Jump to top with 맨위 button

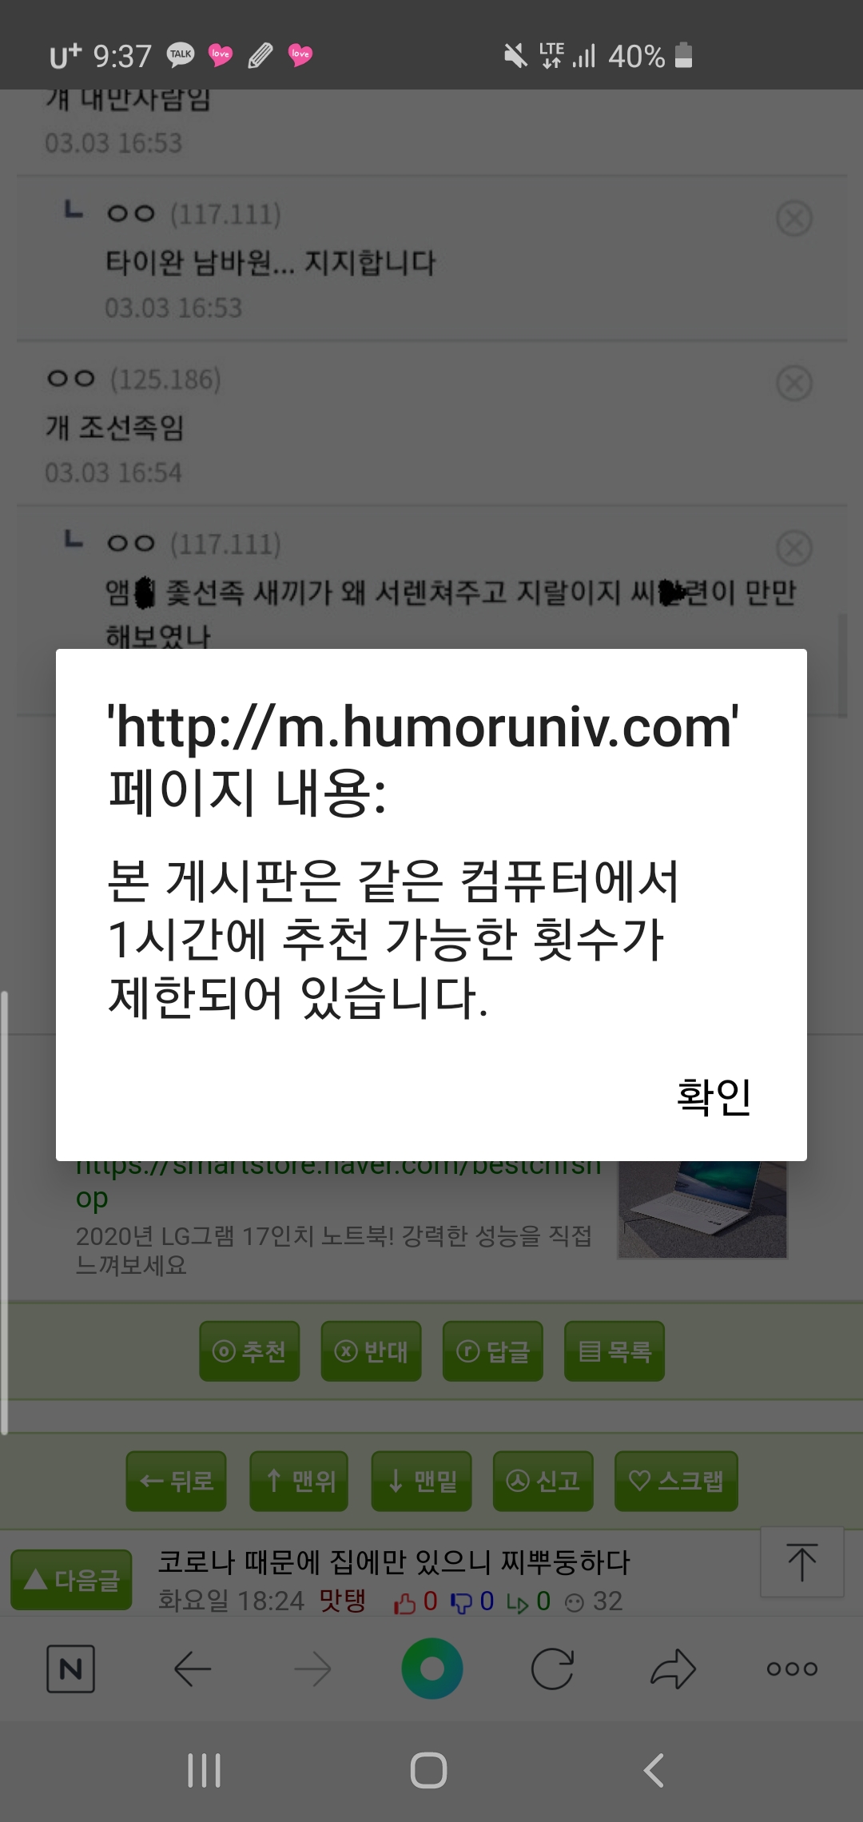click(299, 1481)
